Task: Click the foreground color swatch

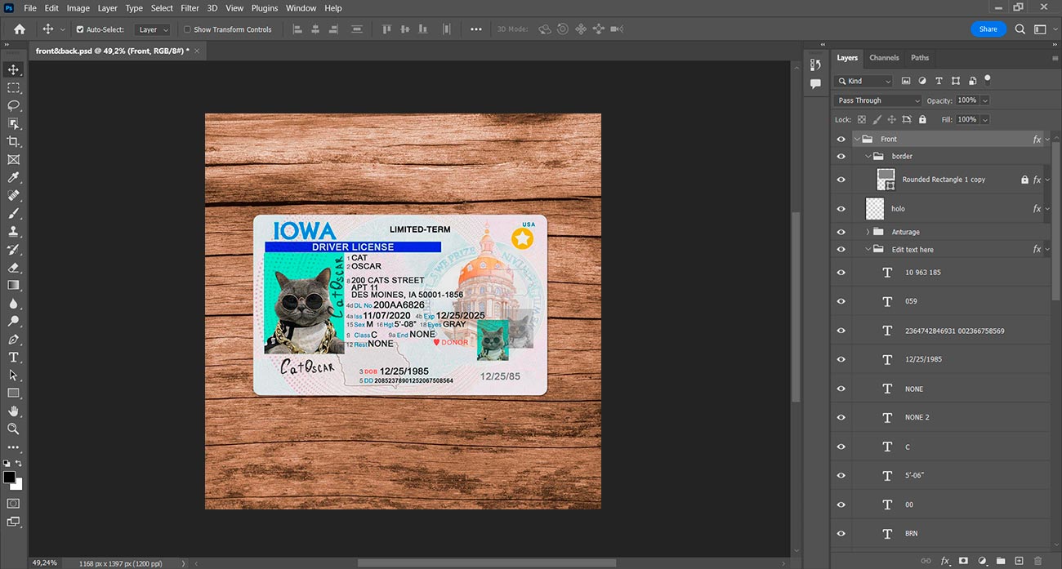Action: coord(9,477)
